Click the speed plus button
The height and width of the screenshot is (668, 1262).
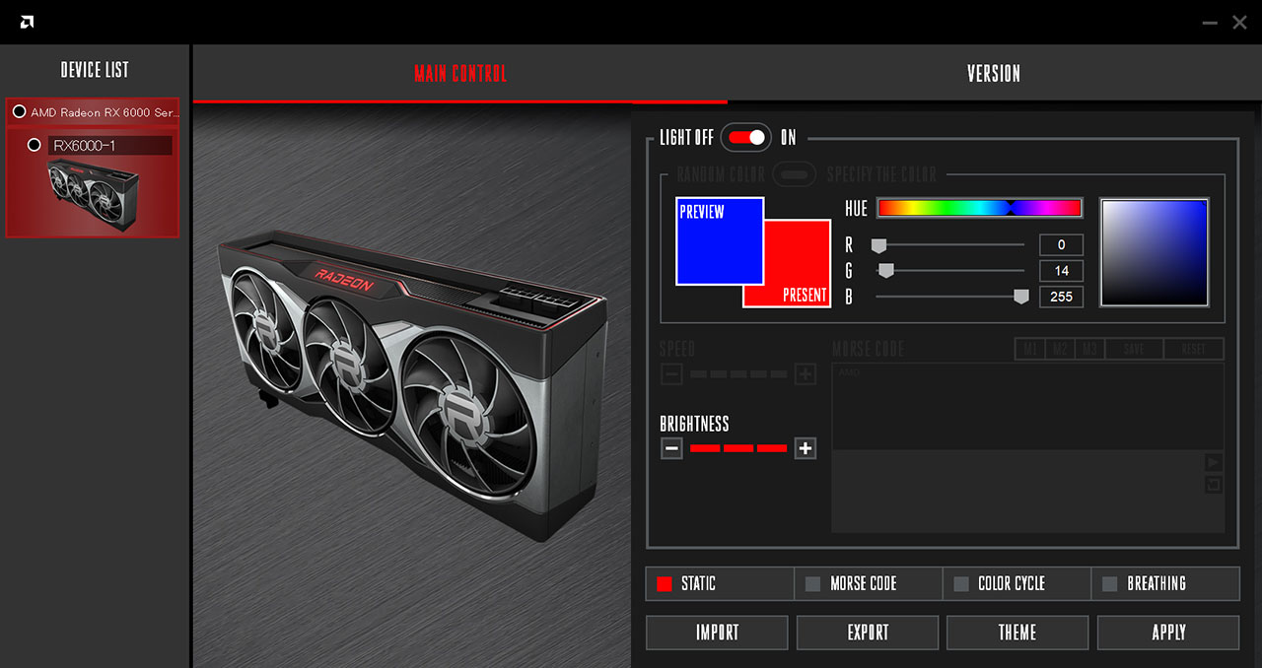tap(806, 374)
